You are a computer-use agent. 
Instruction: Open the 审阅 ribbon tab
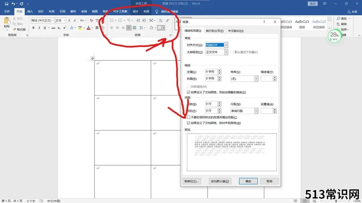click(84, 12)
